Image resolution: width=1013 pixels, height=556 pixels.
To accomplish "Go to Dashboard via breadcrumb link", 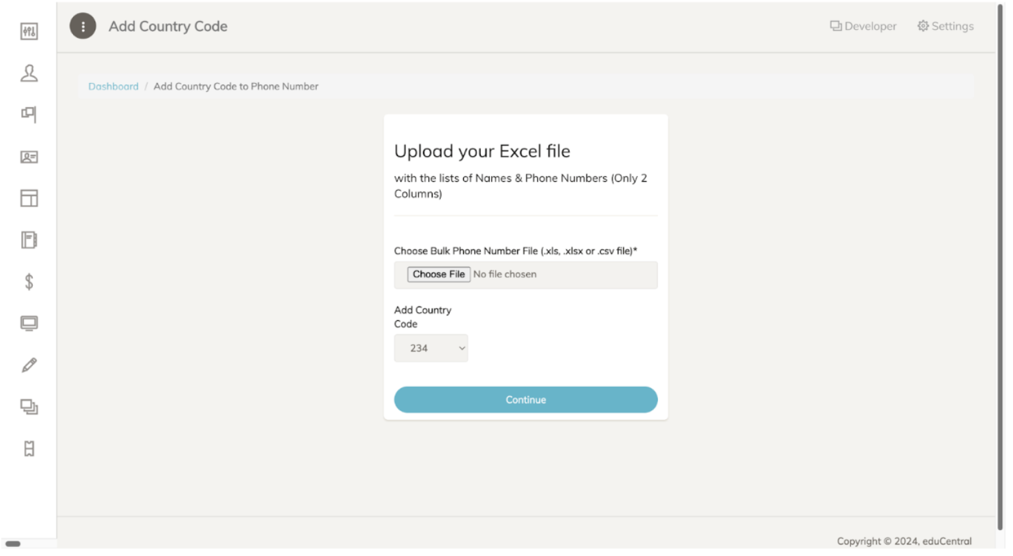I will 113,87.
